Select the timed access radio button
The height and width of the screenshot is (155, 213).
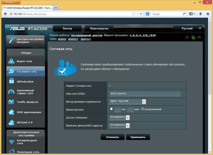coord(111,109)
